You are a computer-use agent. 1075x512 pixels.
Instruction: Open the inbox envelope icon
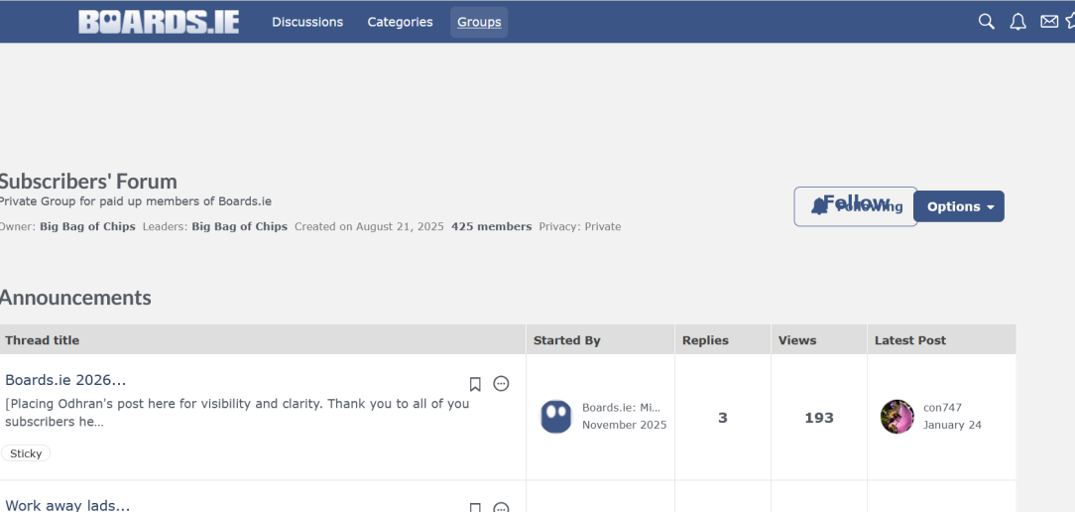pos(1049,21)
